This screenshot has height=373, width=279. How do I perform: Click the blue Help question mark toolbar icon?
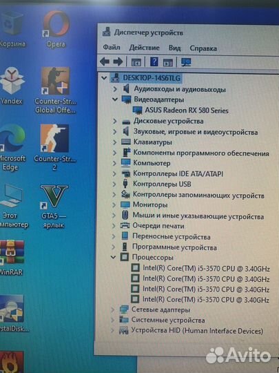click(x=154, y=62)
